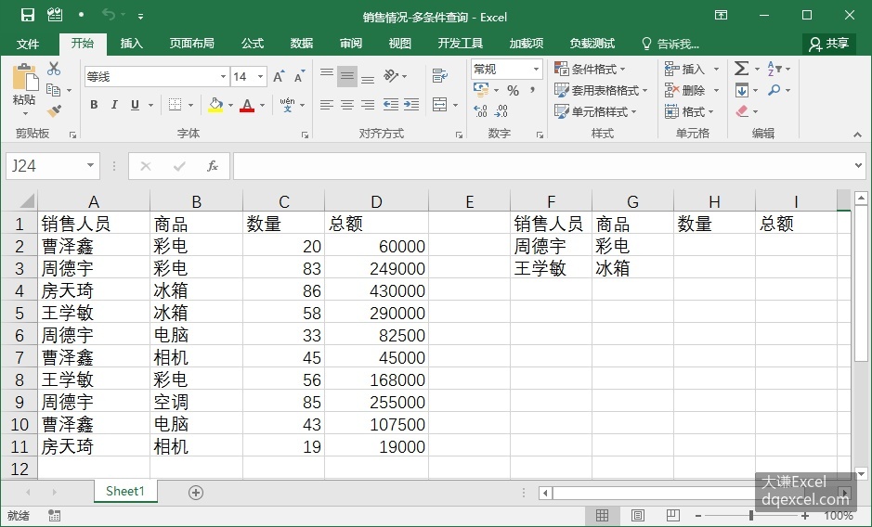872x527 pixels.
Task: Switch to the 插入 ribbon tab
Action: 131,44
